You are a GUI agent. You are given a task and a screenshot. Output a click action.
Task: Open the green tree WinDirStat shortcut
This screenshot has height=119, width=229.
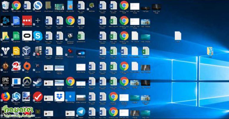(x=92, y=6)
